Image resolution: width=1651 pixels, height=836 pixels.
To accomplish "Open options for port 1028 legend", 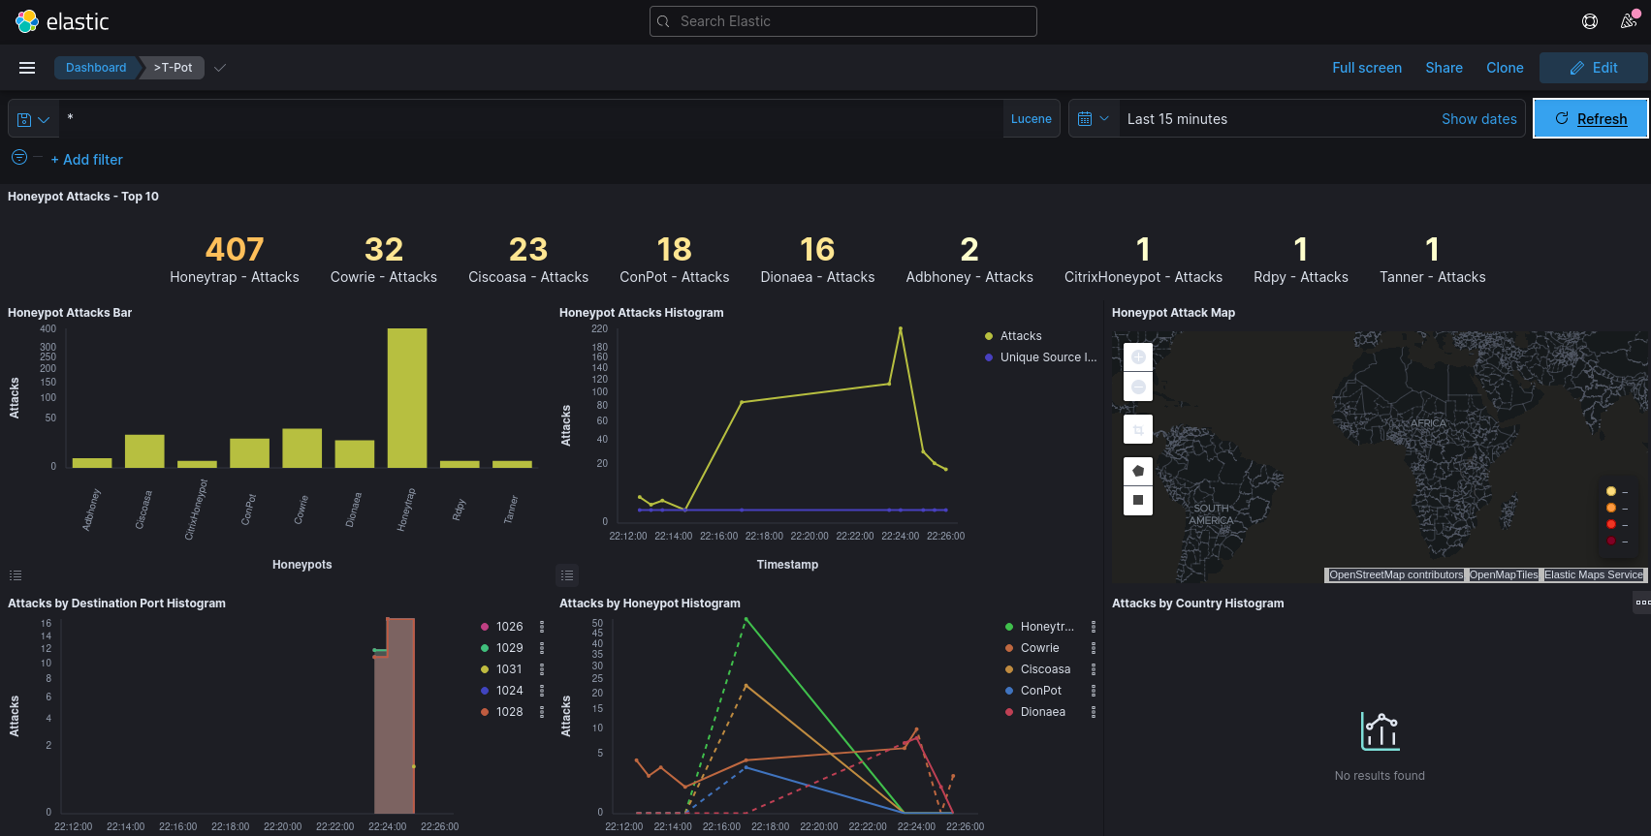I will pos(542,712).
